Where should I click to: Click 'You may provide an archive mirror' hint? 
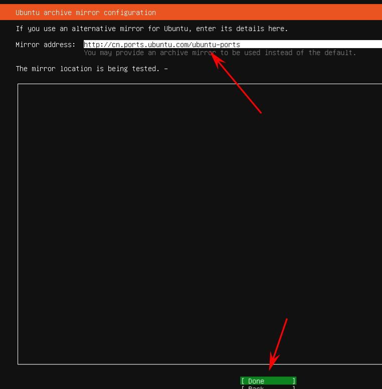(150, 53)
